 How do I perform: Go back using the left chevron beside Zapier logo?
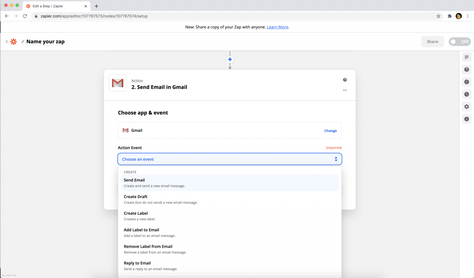[x=6, y=42]
